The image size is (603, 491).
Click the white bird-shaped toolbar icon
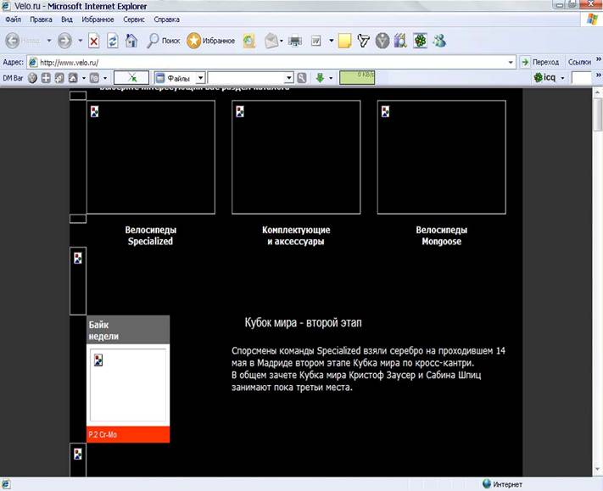pos(364,41)
